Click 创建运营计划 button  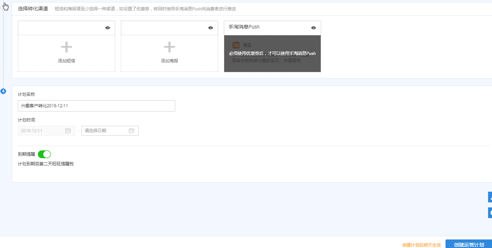(x=469, y=245)
